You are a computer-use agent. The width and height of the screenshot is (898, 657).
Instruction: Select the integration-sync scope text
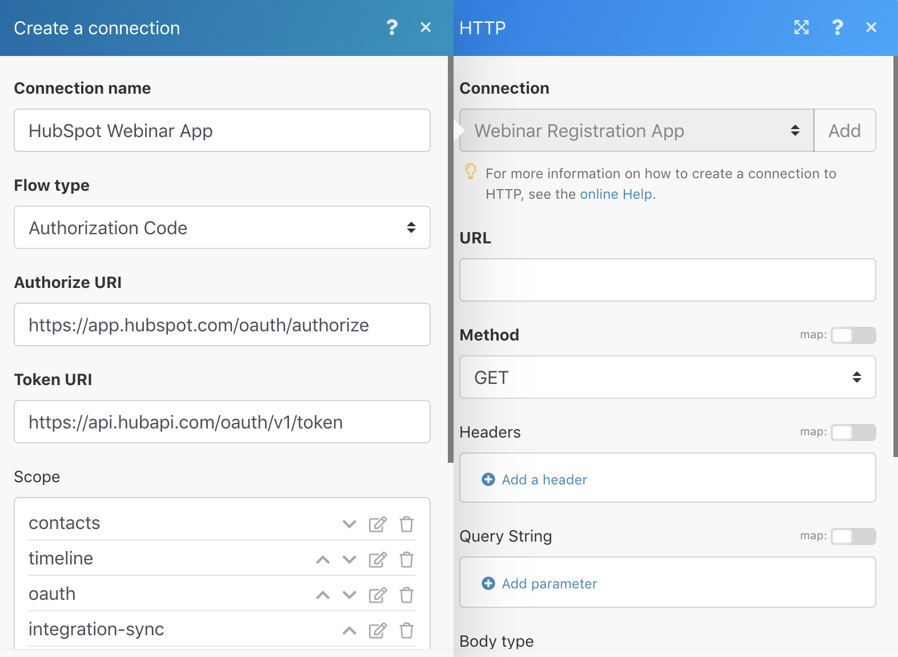click(97, 630)
